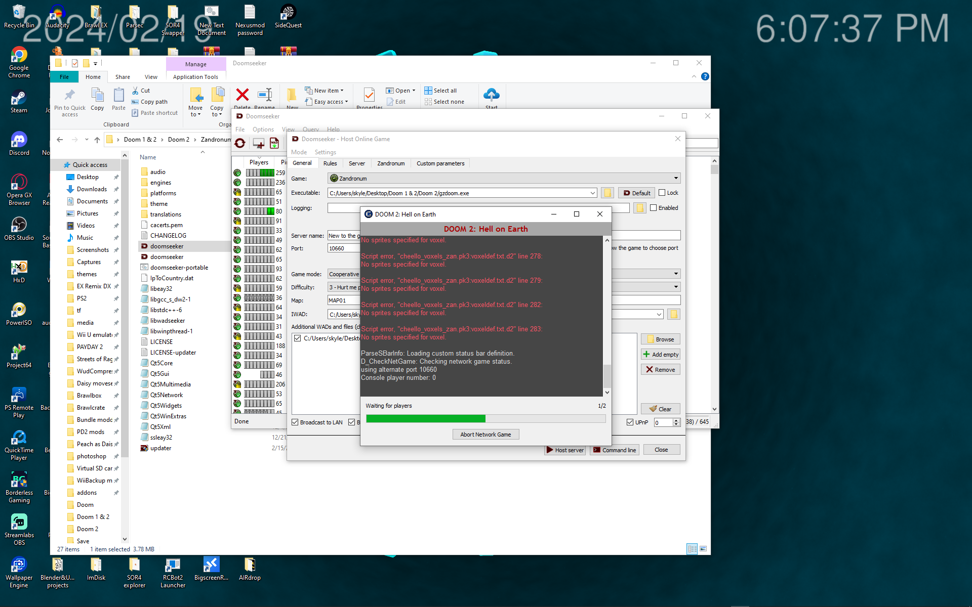Click the Remove button for additional WADs

pos(661,370)
